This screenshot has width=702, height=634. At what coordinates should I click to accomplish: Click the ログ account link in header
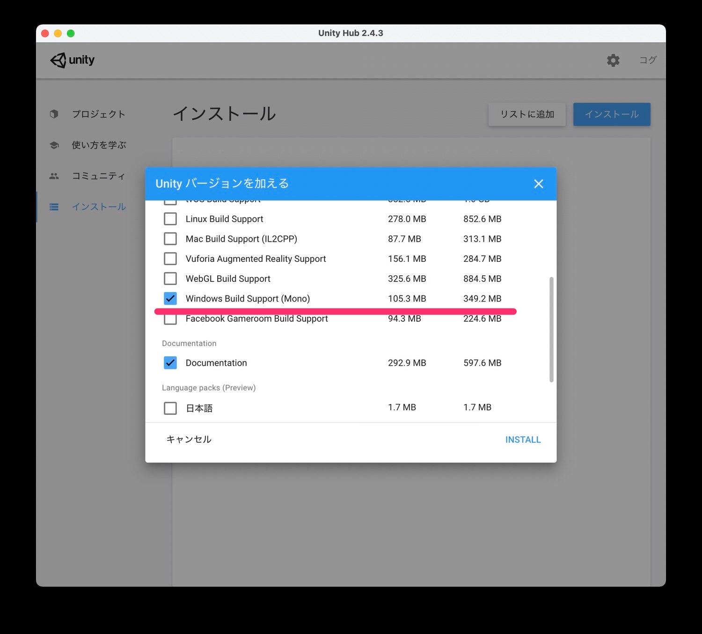648,60
